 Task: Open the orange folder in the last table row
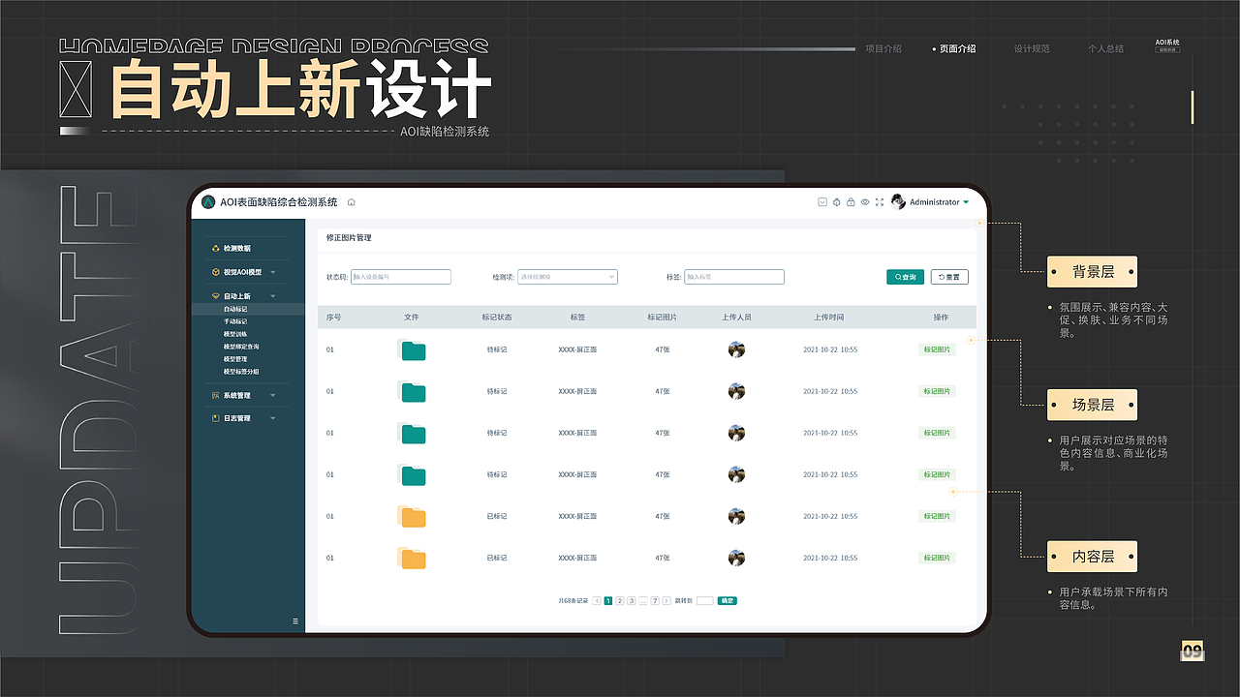pyautogui.click(x=413, y=559)
